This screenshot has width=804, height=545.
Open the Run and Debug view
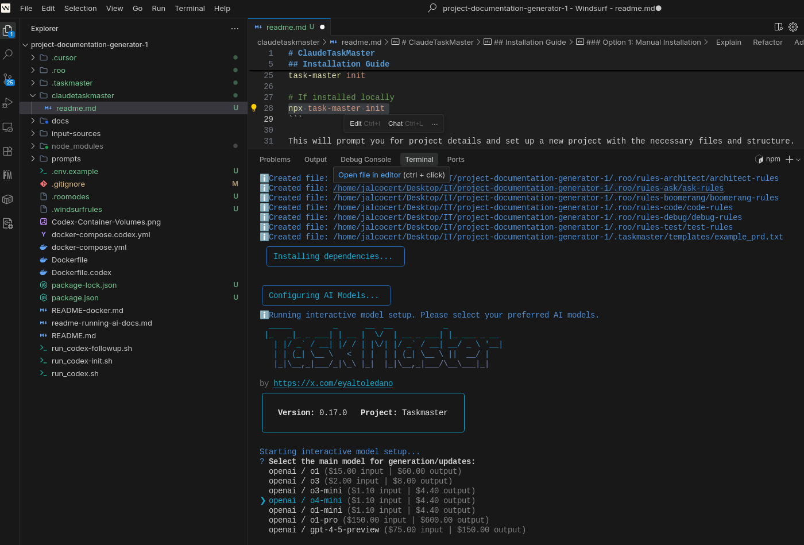[x=8, y=103]
